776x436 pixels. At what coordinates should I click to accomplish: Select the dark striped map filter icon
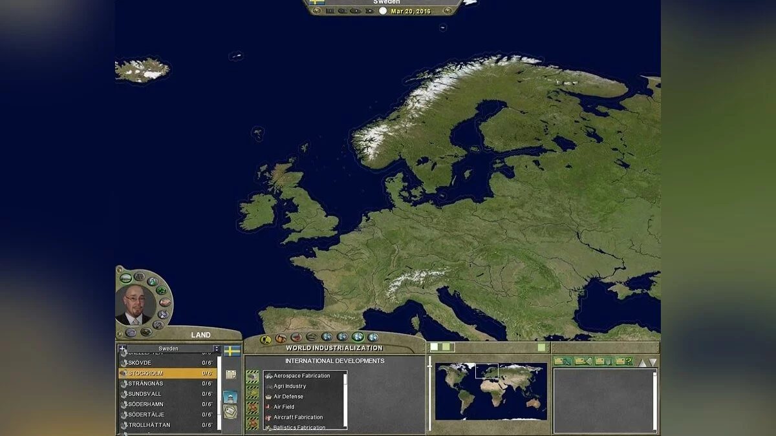312,337
